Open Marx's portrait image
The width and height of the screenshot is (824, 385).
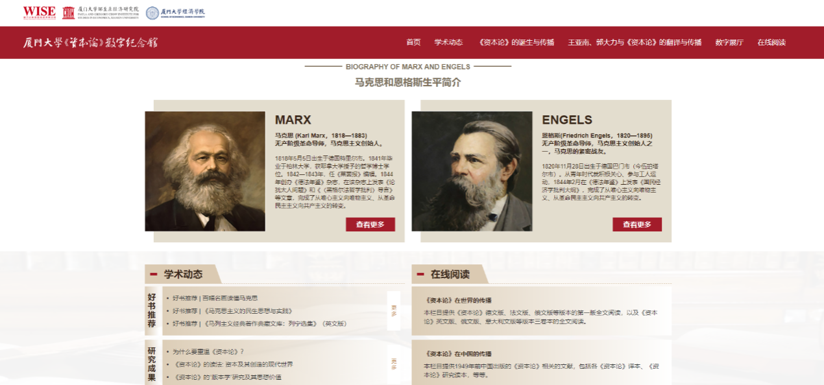205,171
